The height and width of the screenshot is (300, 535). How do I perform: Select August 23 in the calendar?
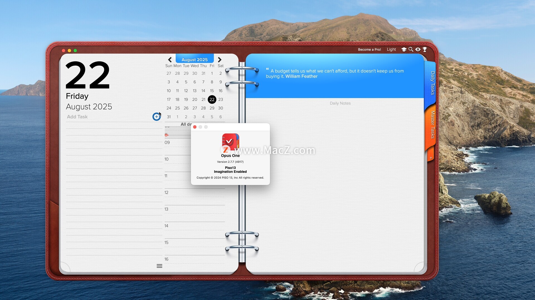coord(220,99)
